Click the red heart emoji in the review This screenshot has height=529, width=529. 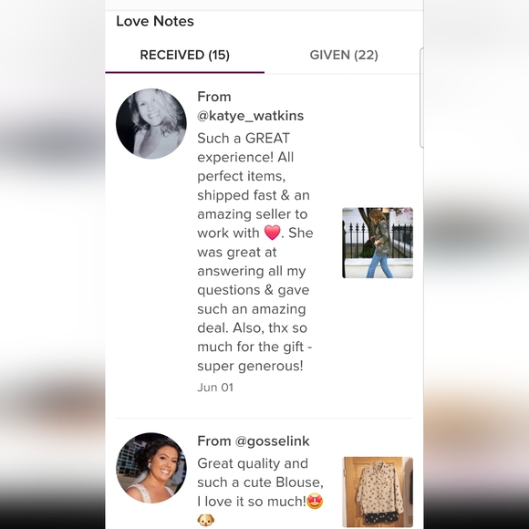272,233
